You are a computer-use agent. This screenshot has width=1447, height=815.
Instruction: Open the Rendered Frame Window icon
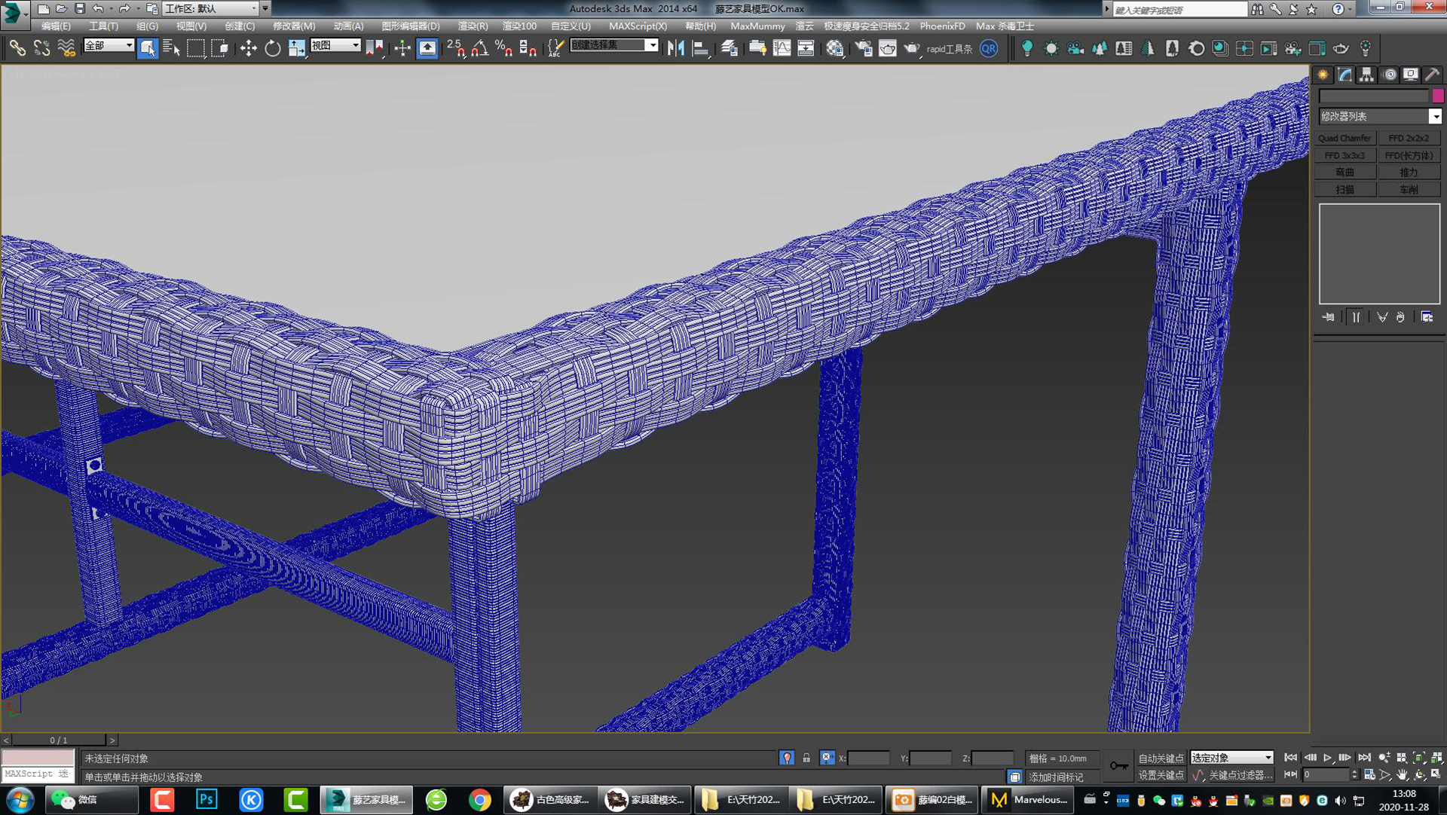coord(887,48)
